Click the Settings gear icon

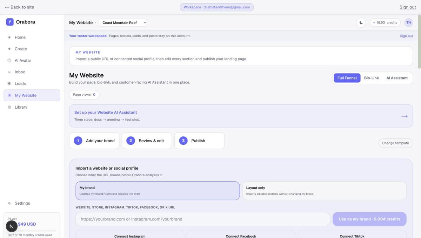coord(9,203)
